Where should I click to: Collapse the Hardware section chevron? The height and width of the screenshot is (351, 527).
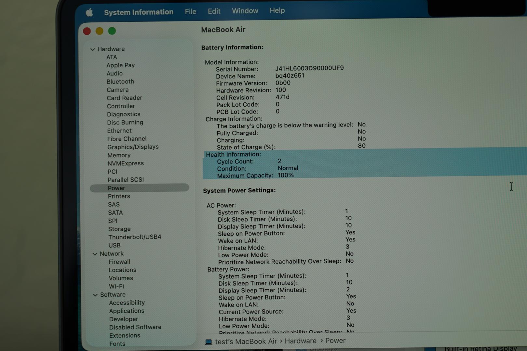(x=93, y=49)
